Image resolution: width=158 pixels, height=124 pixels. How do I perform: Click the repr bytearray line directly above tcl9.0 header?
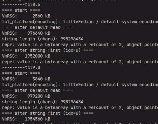click(x=80, y=62)
